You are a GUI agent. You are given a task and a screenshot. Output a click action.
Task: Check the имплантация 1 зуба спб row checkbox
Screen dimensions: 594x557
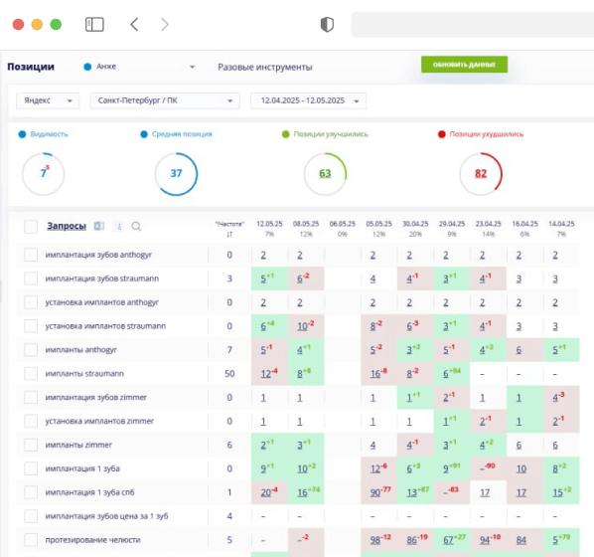coord(31,492)
